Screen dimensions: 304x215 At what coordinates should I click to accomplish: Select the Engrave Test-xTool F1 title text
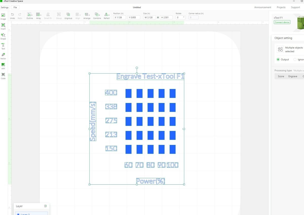point(150,76)
